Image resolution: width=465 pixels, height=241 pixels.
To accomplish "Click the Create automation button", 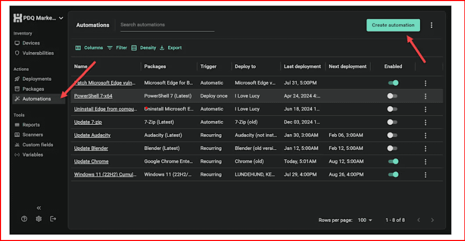I will (393, 25).
